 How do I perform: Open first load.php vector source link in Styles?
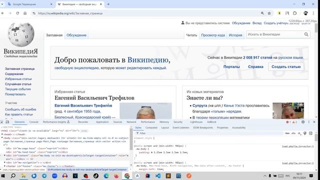coord(298,146)
